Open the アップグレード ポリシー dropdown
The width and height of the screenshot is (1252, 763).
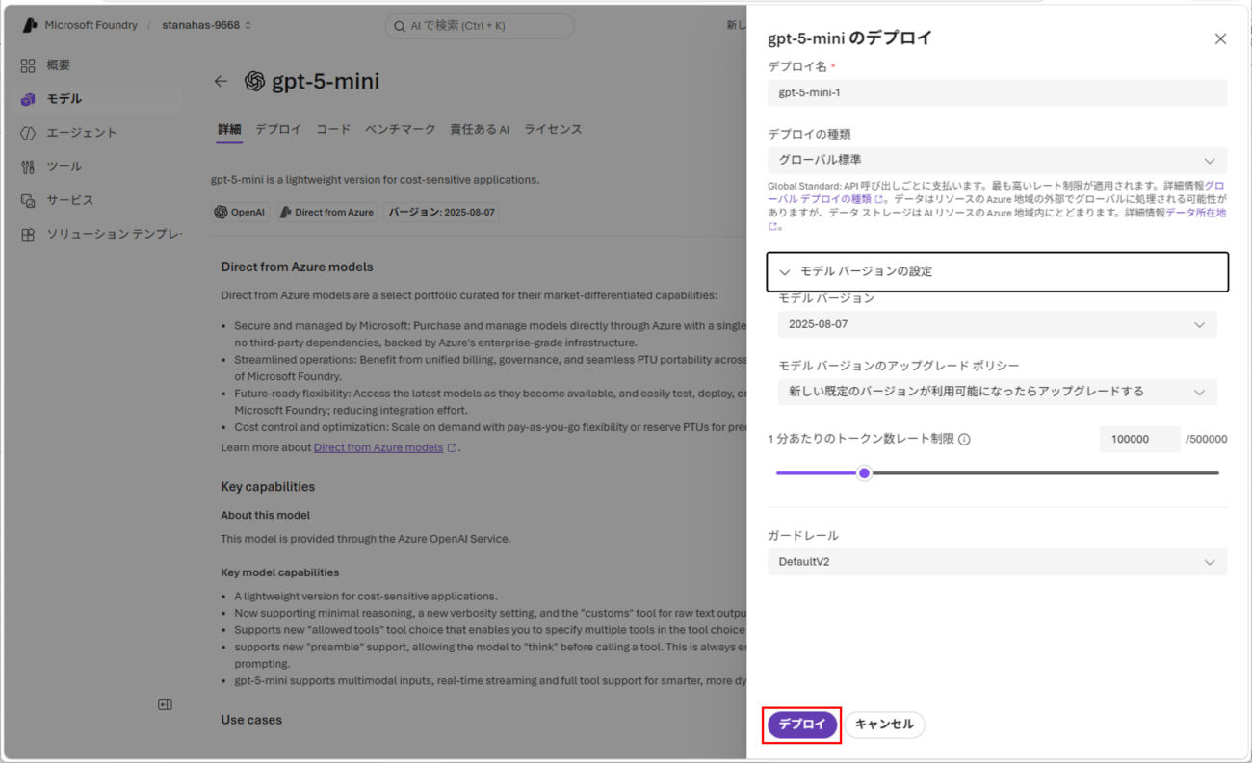[x=997, y=392]
